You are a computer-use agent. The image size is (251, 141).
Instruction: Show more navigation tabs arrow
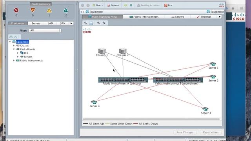71,23
